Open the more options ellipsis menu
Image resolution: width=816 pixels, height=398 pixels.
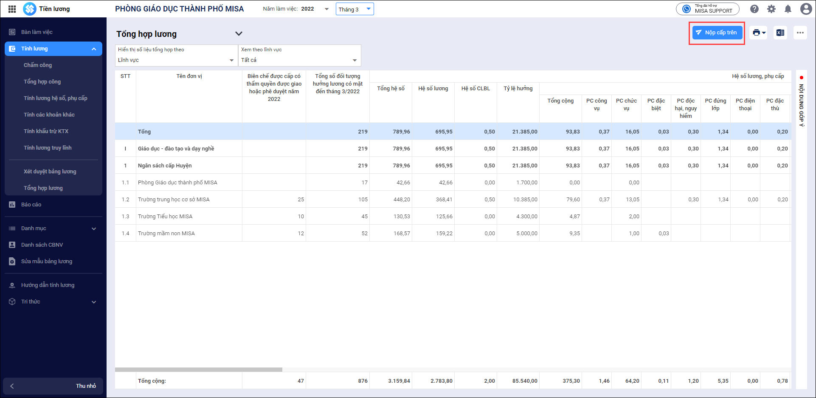[800, 33]
